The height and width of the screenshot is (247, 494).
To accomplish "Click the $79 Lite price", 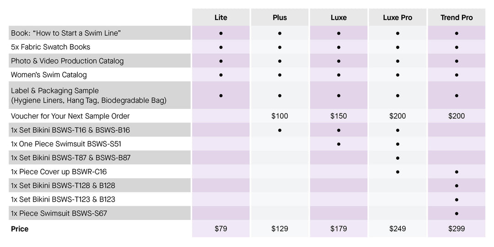I will [x=220, y=229].
